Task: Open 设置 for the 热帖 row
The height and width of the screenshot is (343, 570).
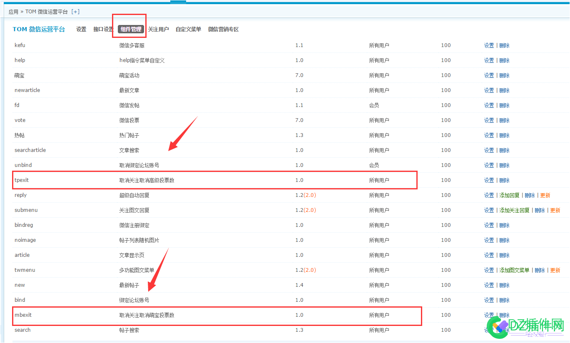Action: (489, 135)
